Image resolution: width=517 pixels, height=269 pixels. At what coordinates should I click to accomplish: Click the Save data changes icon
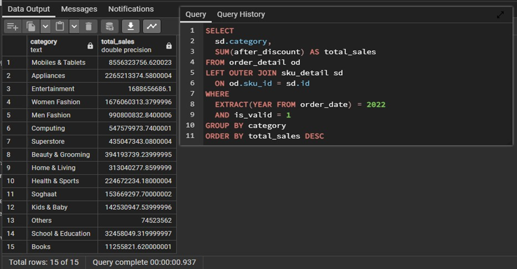pyautogui.click(x=109, y=26)
